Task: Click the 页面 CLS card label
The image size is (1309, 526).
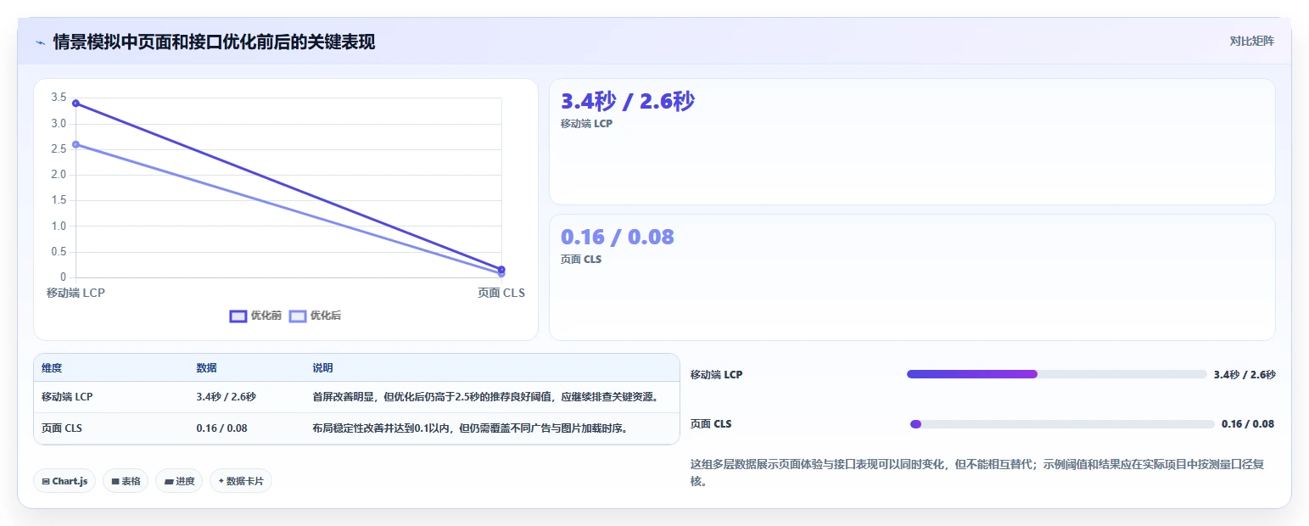Action: click(581, 260)
